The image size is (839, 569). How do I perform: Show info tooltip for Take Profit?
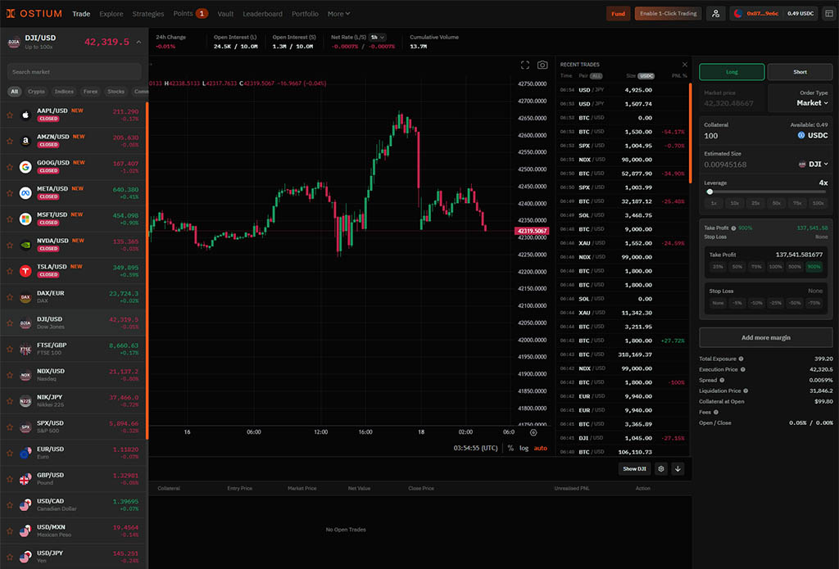733,228
